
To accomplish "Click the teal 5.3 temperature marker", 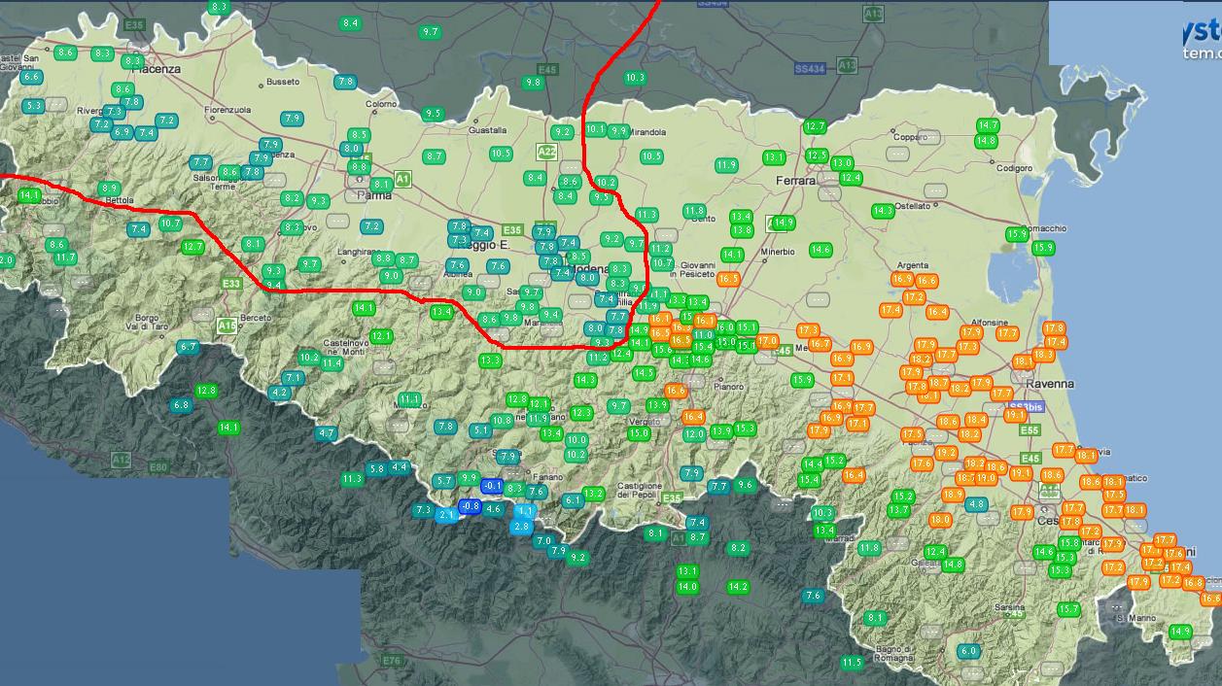I will point(33,105).
